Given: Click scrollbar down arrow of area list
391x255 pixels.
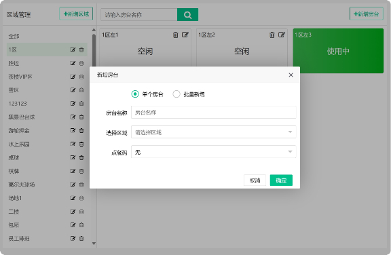Looking at the screenshot, I should click(x=94, y=243).
